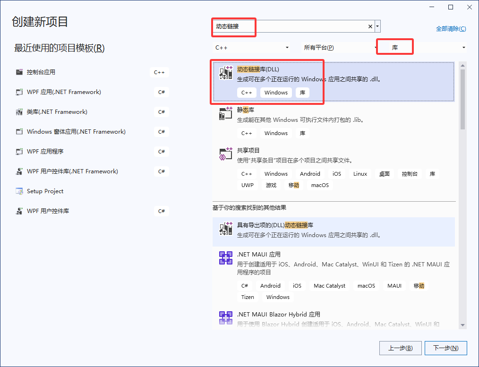Click the C# tag under .NET MAUI 应用

pos(244,286)
